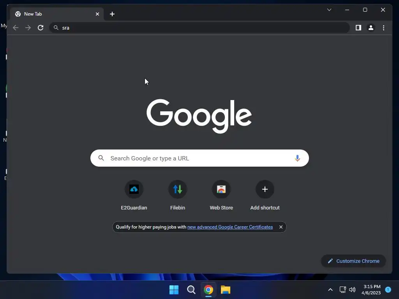Image resolution: width=399 pixels, height=299 pixels.
Task: Open Windows taskbar search
Action: coord(191,290)
